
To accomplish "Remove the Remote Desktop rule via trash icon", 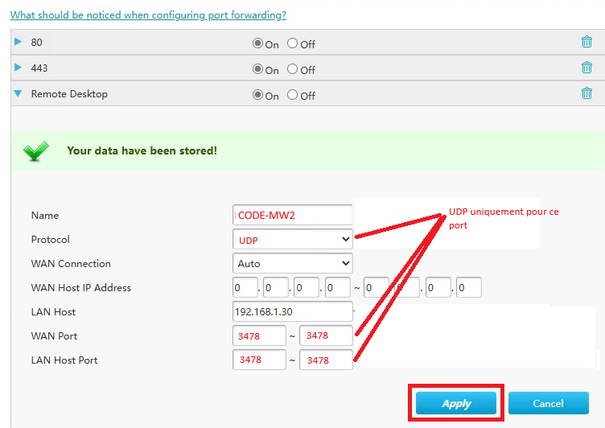I will (586, 93).
